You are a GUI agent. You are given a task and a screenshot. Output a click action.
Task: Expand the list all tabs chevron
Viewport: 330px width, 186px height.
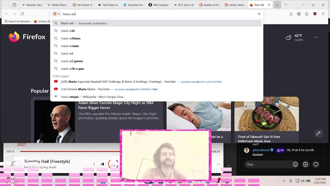coord(286,5)
